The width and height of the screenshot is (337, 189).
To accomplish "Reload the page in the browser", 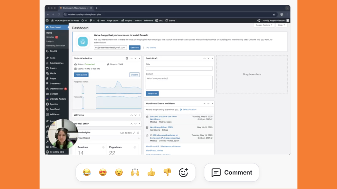I will click(59, 15).
